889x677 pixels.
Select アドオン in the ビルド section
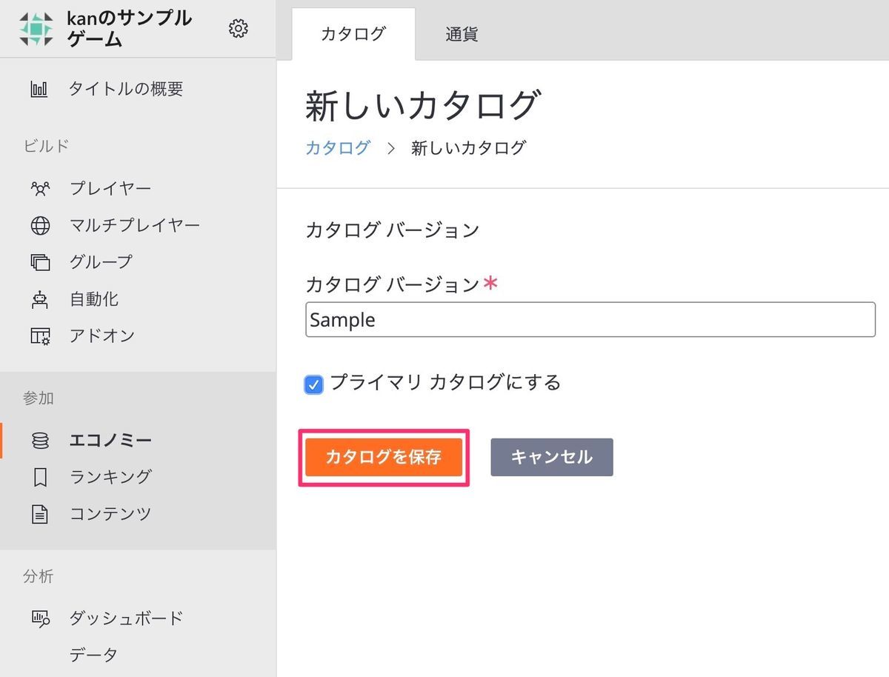click(x=104, y=336)
